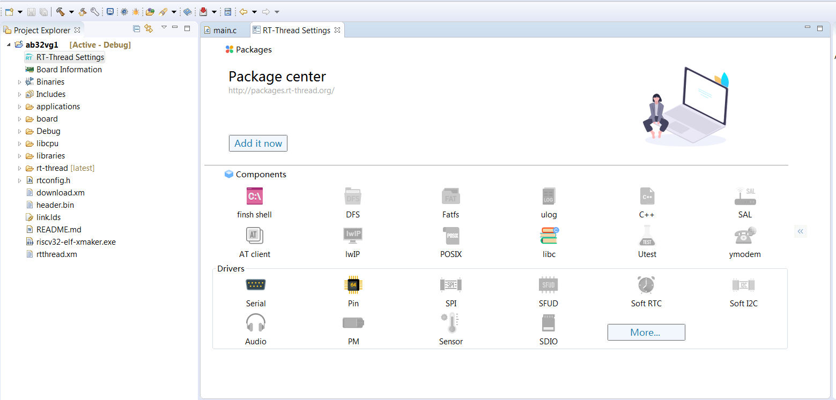The image size is (836, 400).
Task: Toggle the Pin driver icon
Action: [x=353, y=285]
